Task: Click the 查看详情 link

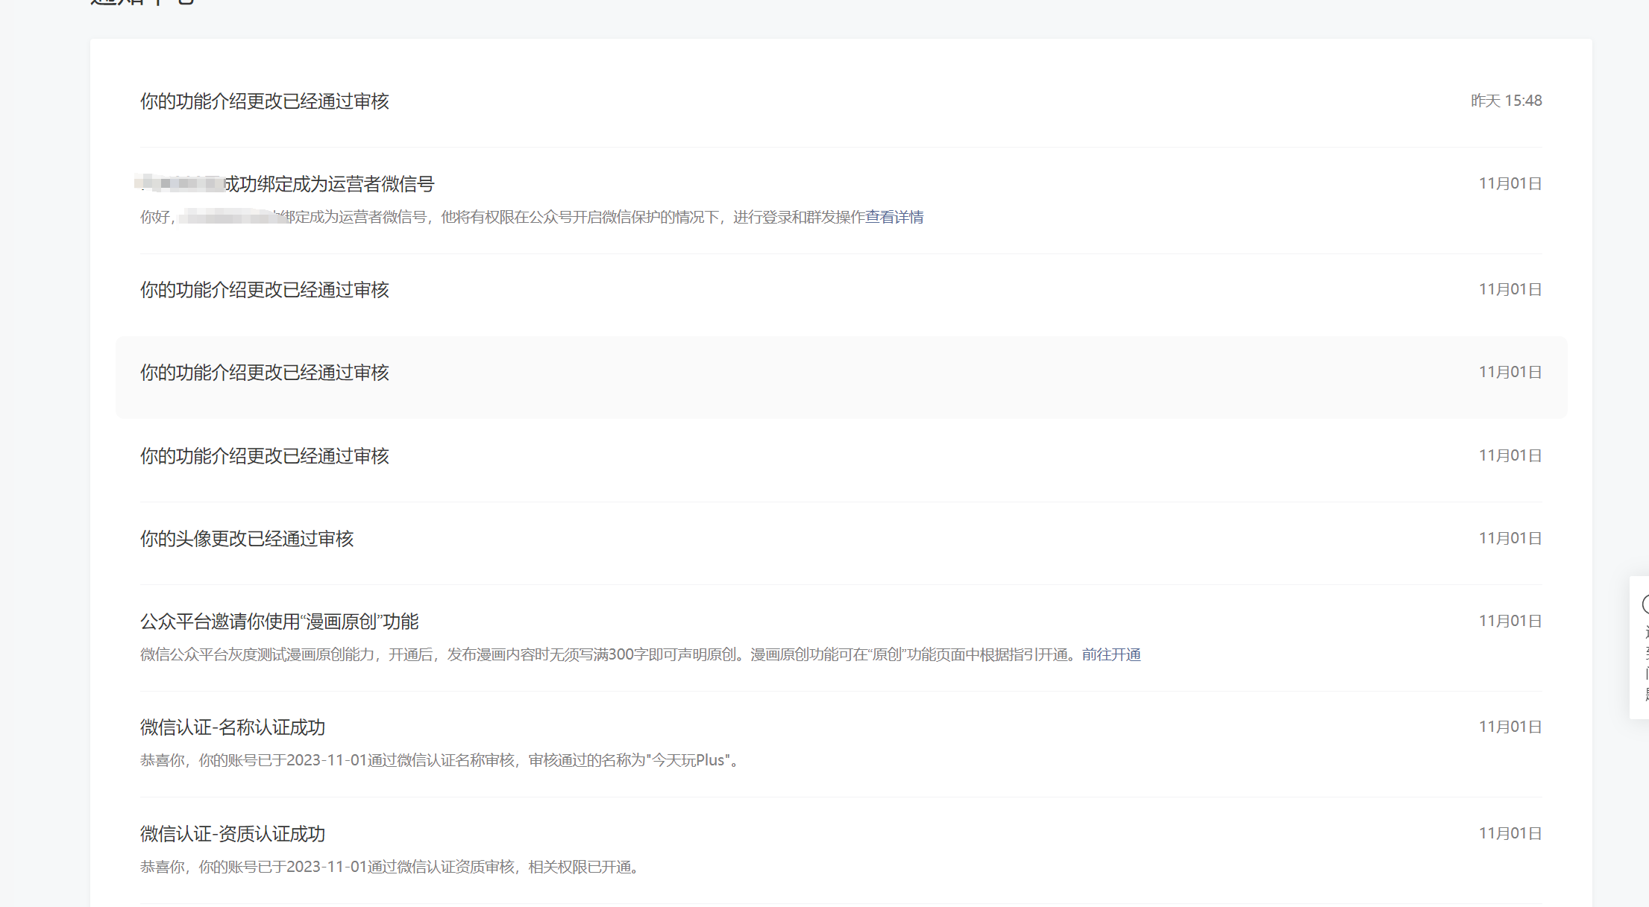Action: (894, 217)
